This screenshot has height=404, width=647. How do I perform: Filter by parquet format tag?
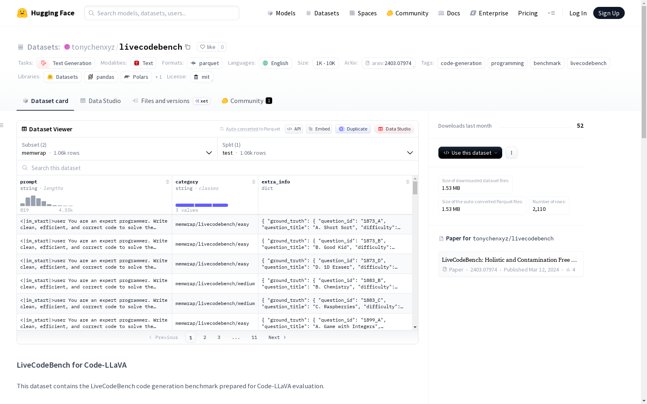(x=205, y=63)
